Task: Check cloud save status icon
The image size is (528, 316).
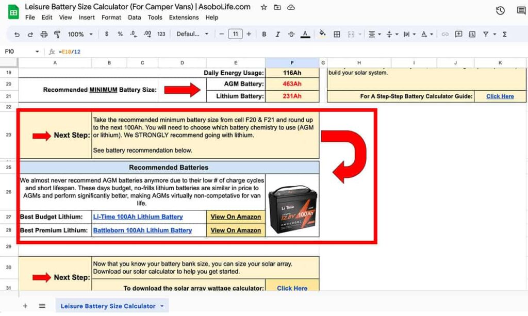Action: 291,7
